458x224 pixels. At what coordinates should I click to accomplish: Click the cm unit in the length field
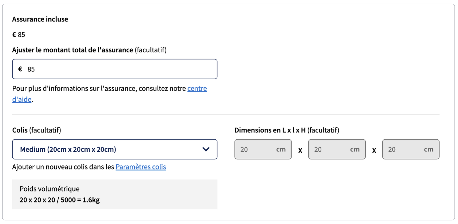(281, 149)
